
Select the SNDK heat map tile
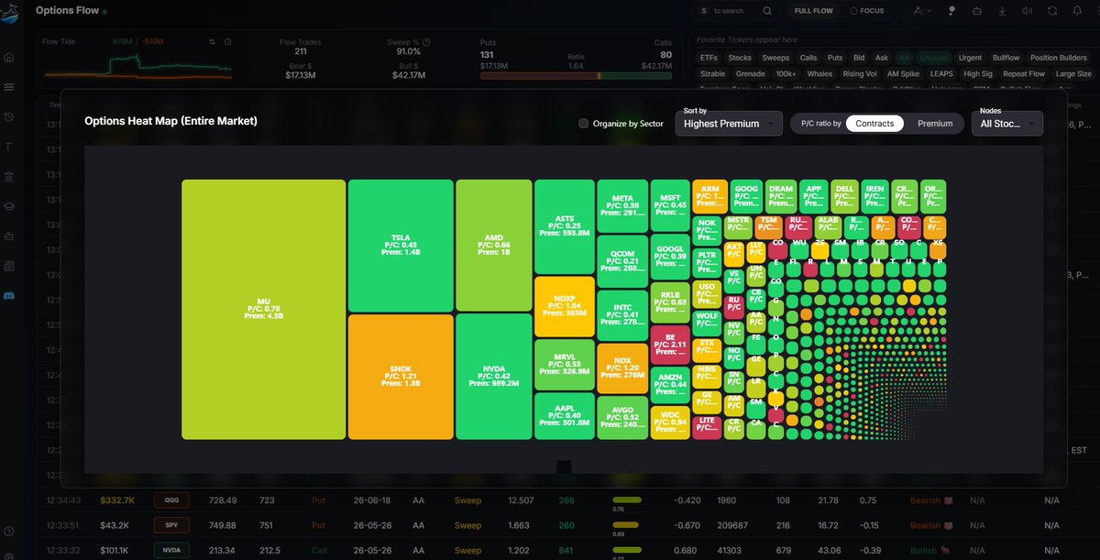click(401, 376)
